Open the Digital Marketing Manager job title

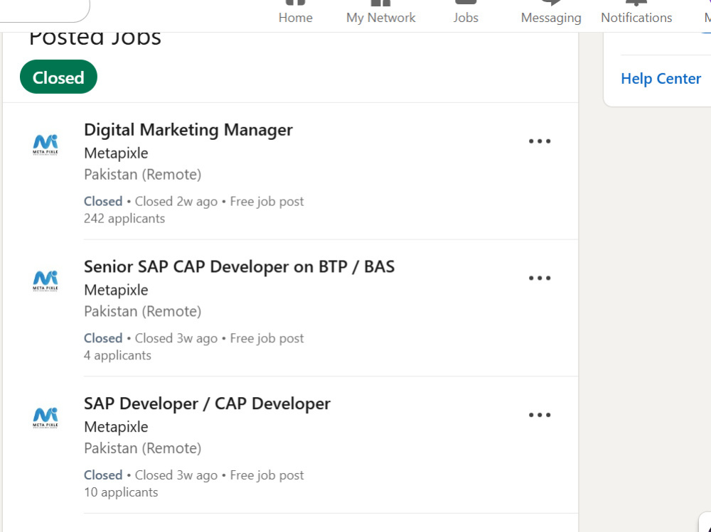click(188, 130)
